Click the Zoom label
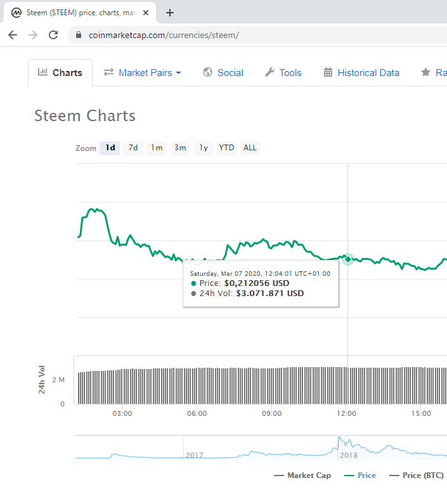 click(x=86, y=148)
